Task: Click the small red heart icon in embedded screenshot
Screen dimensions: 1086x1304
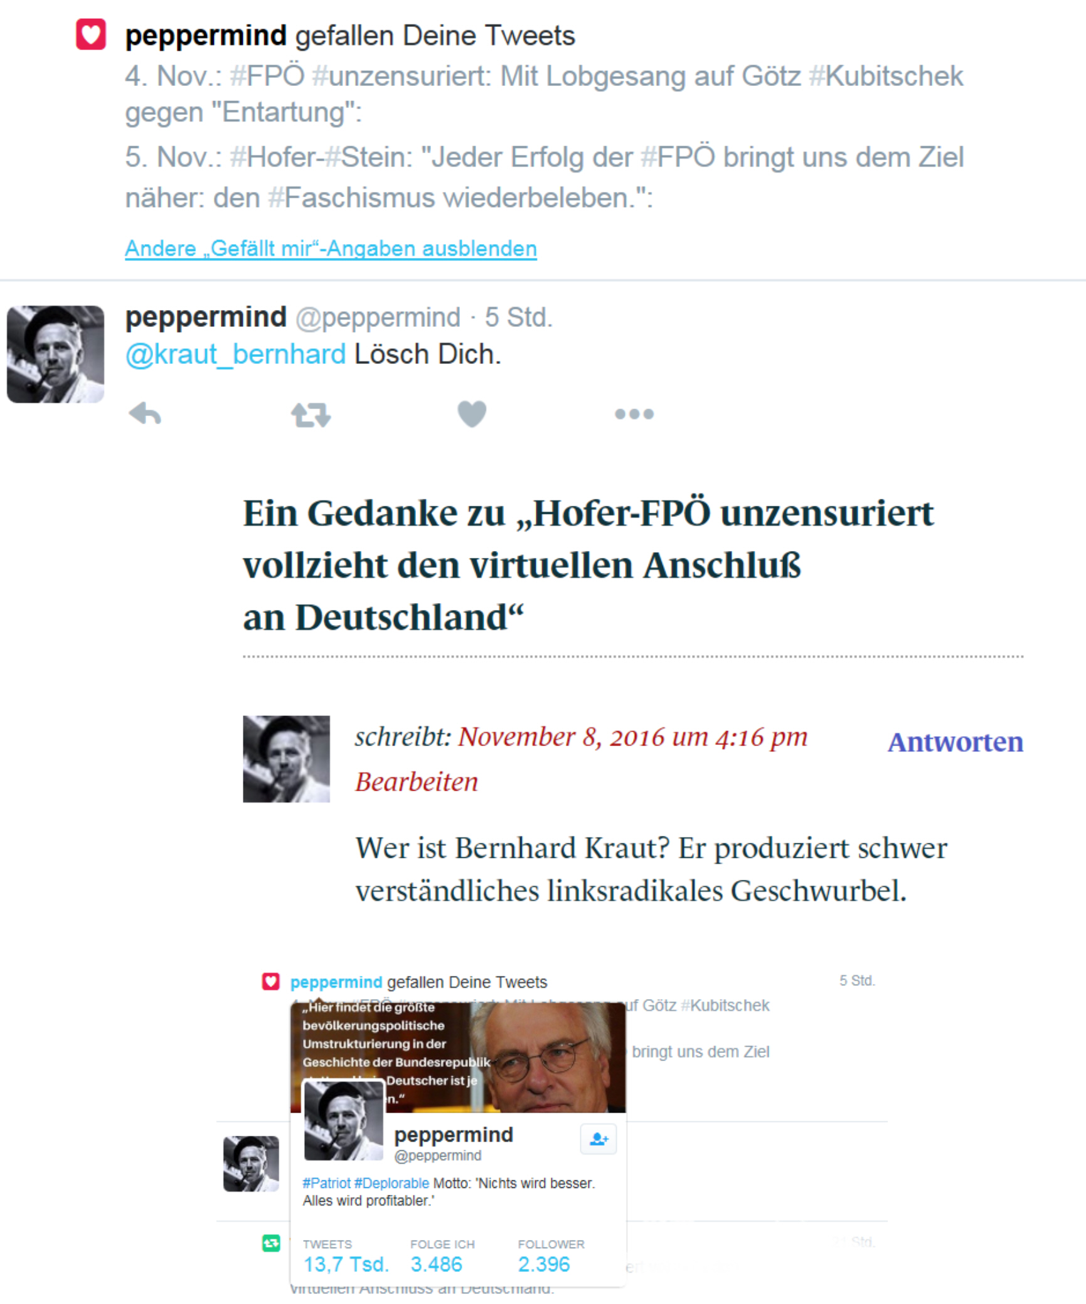Action: pyautogui.click(x=270, y=981)
